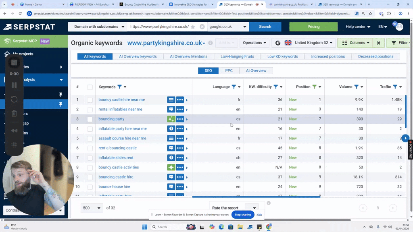Switch to the PPC tab
Screen dimensions: 413x232
[229, 70]
